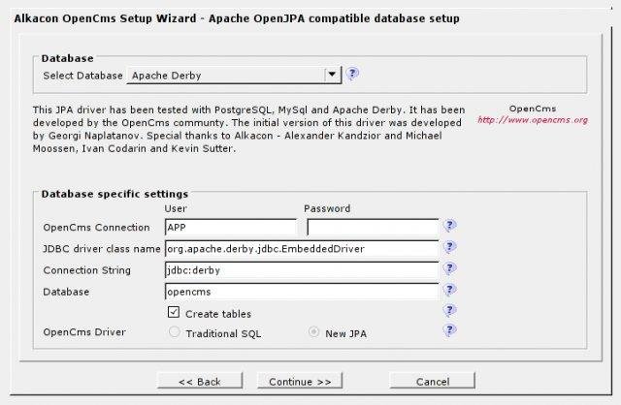Click the New JPA label text
This screenshot has width=621, height=405.
click(x=345, y=334)
